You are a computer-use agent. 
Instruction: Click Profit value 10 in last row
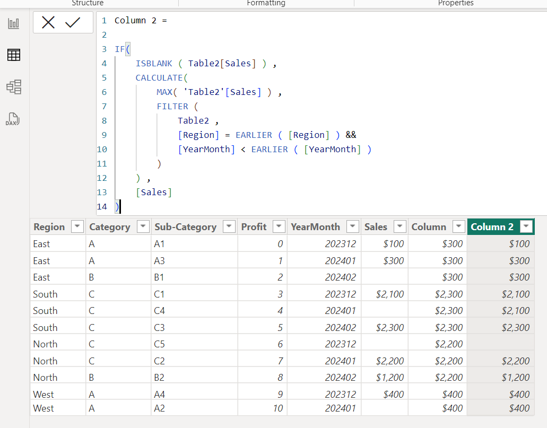click(x=278, y=408)
